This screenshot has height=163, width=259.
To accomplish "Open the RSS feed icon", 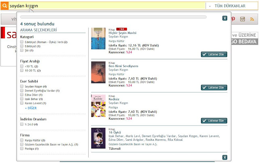I will point(252,19).
